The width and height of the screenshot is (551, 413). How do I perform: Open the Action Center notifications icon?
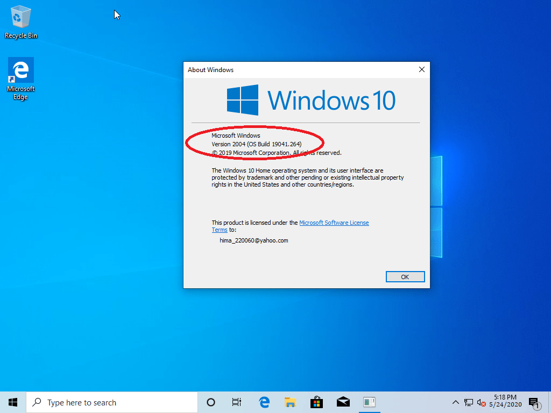tap(534, 403)
